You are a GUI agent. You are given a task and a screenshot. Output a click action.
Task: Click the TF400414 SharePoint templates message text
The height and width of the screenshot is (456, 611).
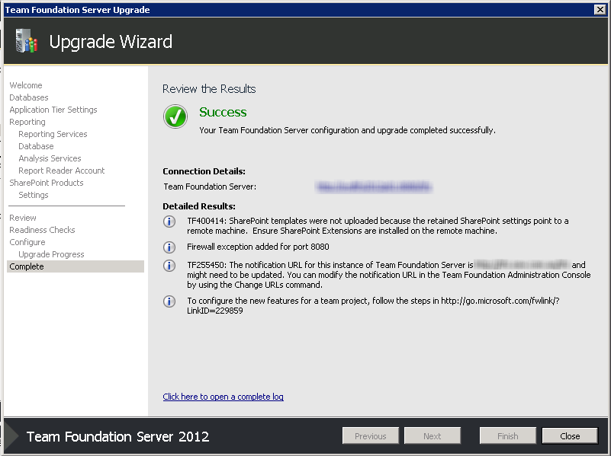pos(378,226)
